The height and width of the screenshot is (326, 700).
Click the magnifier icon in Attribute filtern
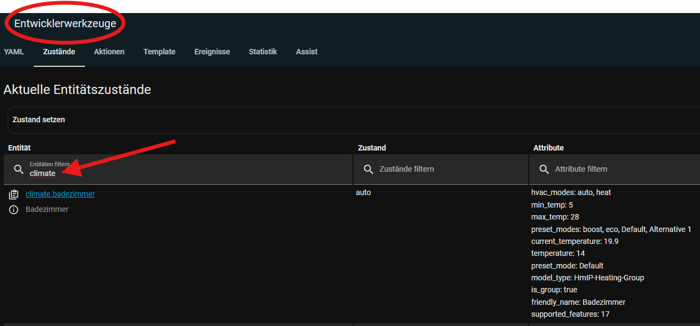(x=544, y=170)
